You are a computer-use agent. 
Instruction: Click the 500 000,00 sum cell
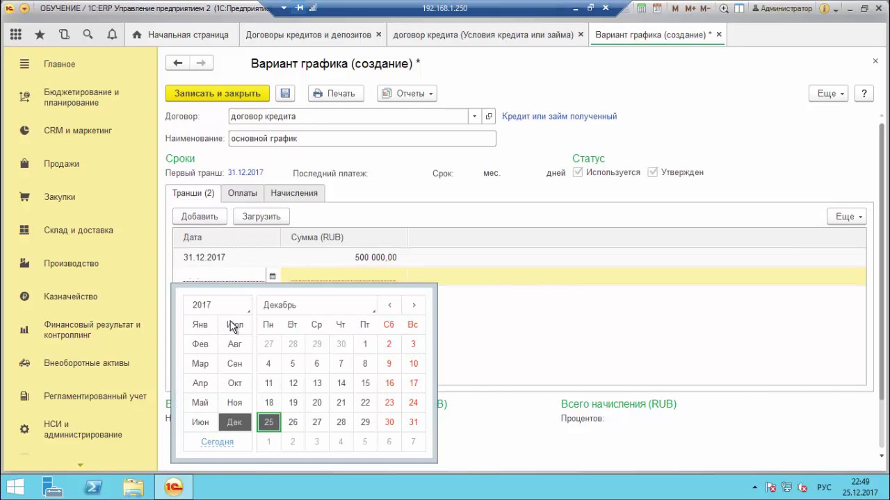[344, 258]
